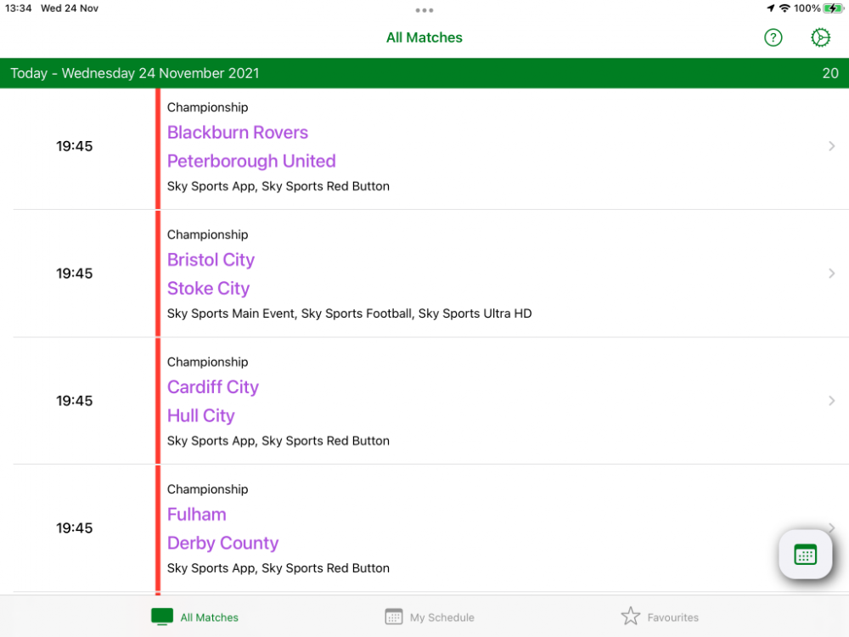Expand Cardiff City match chevron

[x=831, y=401]
